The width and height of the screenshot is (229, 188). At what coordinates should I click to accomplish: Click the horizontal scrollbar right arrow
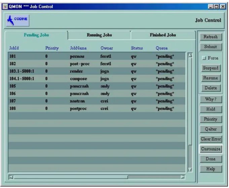(183, 177)
